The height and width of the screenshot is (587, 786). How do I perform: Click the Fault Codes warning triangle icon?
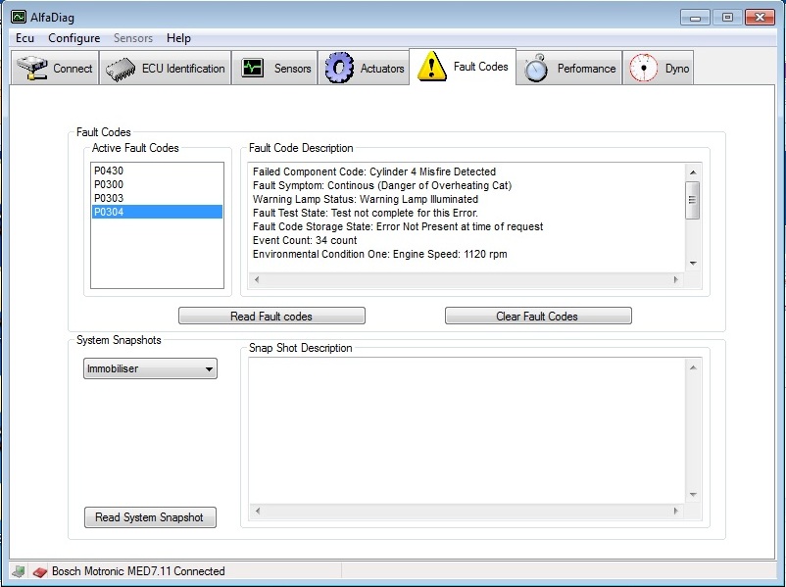(431, 67)
